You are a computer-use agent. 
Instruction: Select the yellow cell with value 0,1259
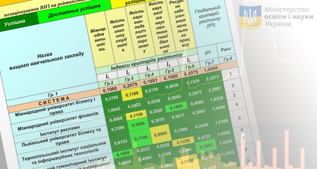click(184, 141)
